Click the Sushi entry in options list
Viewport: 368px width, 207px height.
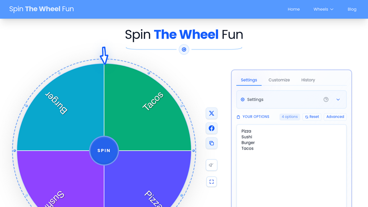click(246, 137)
